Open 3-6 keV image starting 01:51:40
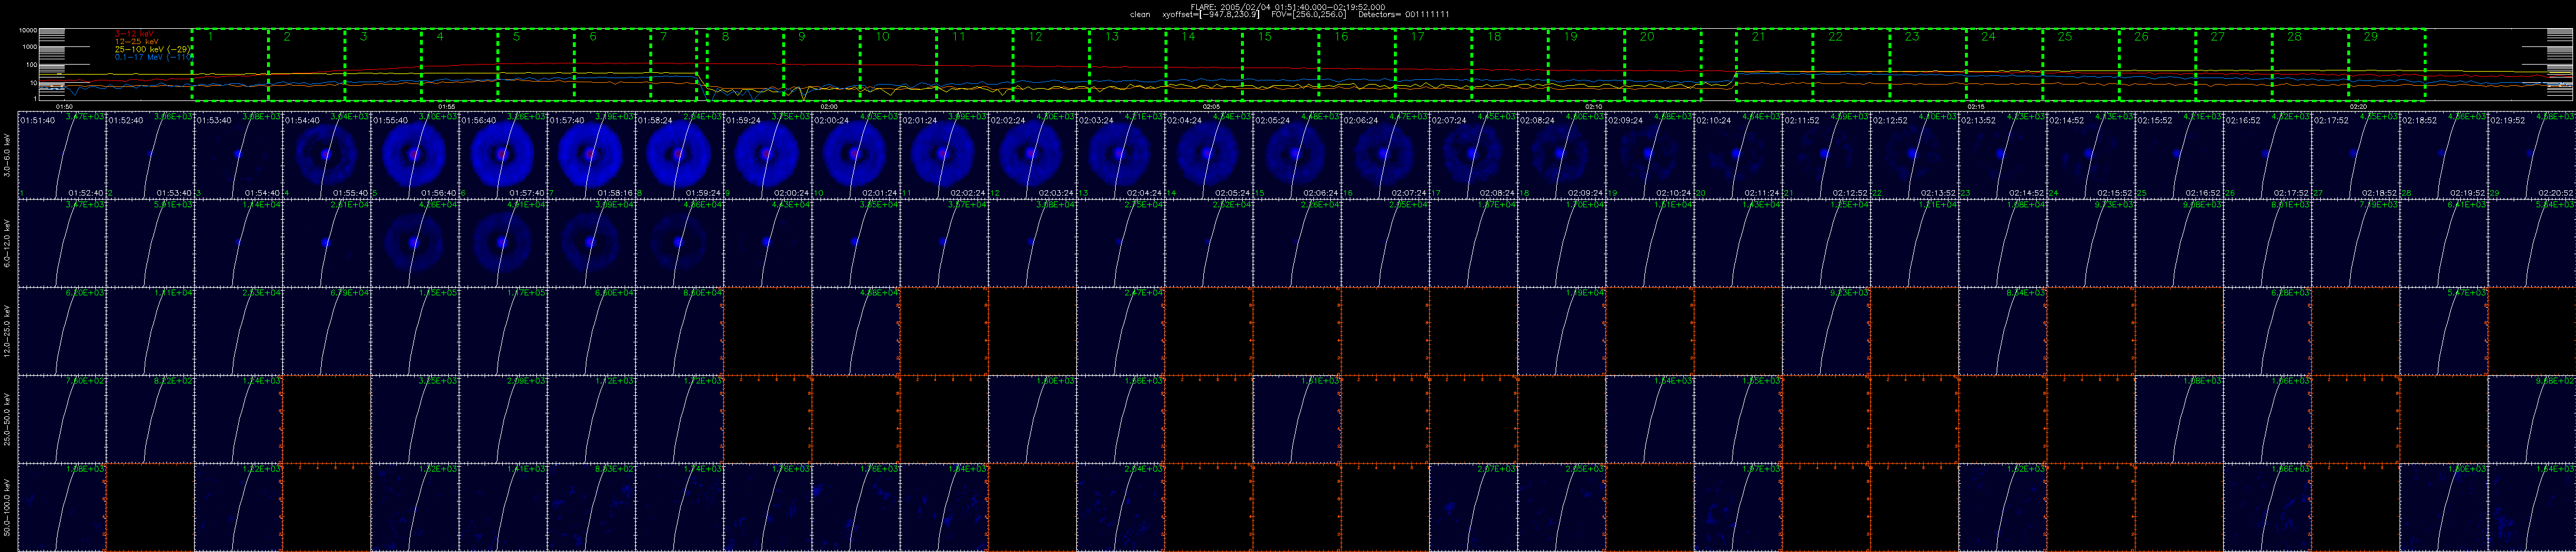 [x=62, y=154]
